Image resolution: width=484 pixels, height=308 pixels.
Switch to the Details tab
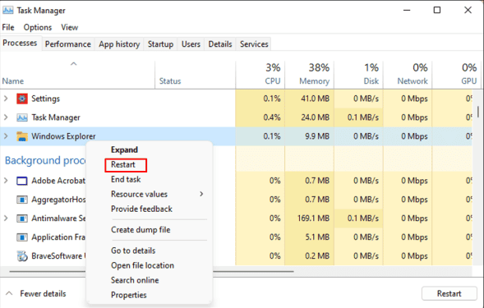[220, 44]
